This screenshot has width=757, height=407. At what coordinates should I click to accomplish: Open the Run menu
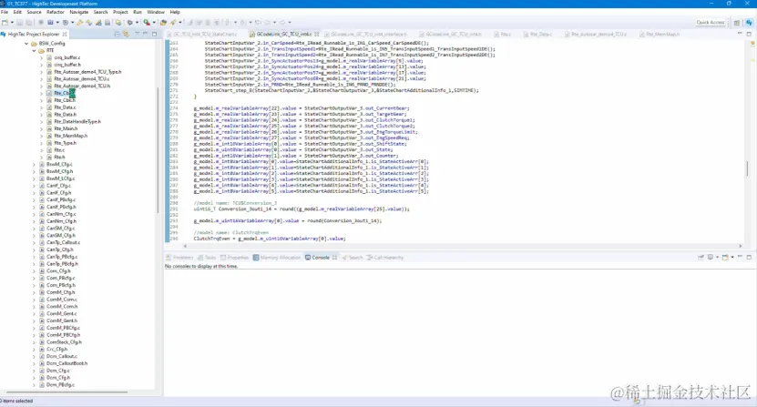tap(138, 12)
